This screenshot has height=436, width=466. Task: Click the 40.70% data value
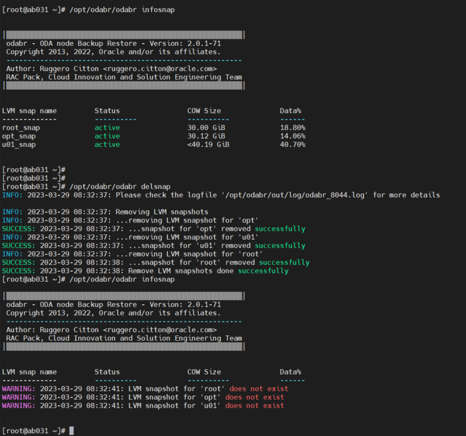click(292, 144)
